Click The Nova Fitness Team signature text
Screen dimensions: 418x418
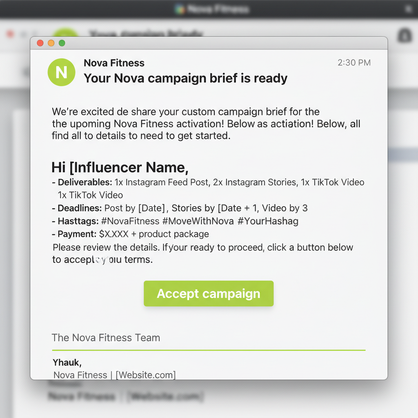coord(105,338)
